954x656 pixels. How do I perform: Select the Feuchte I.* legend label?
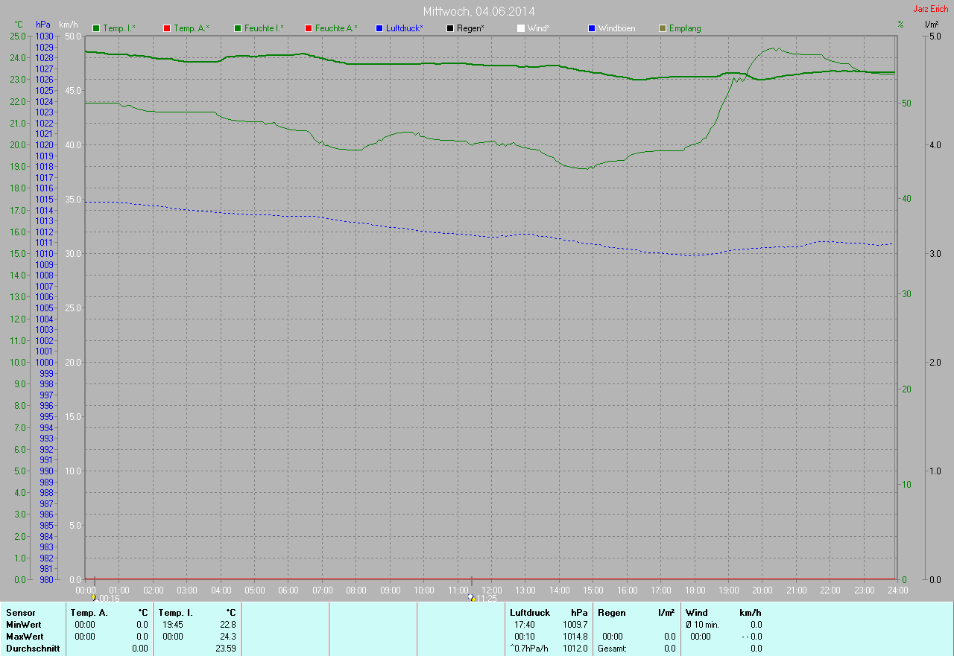[264, 28]
